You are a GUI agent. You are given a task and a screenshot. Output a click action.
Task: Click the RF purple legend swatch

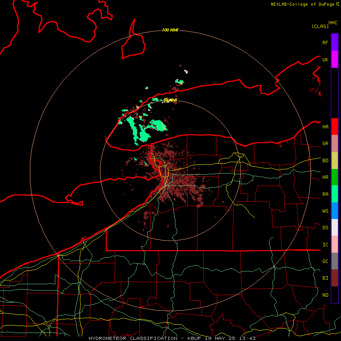(x=335, y=42)
